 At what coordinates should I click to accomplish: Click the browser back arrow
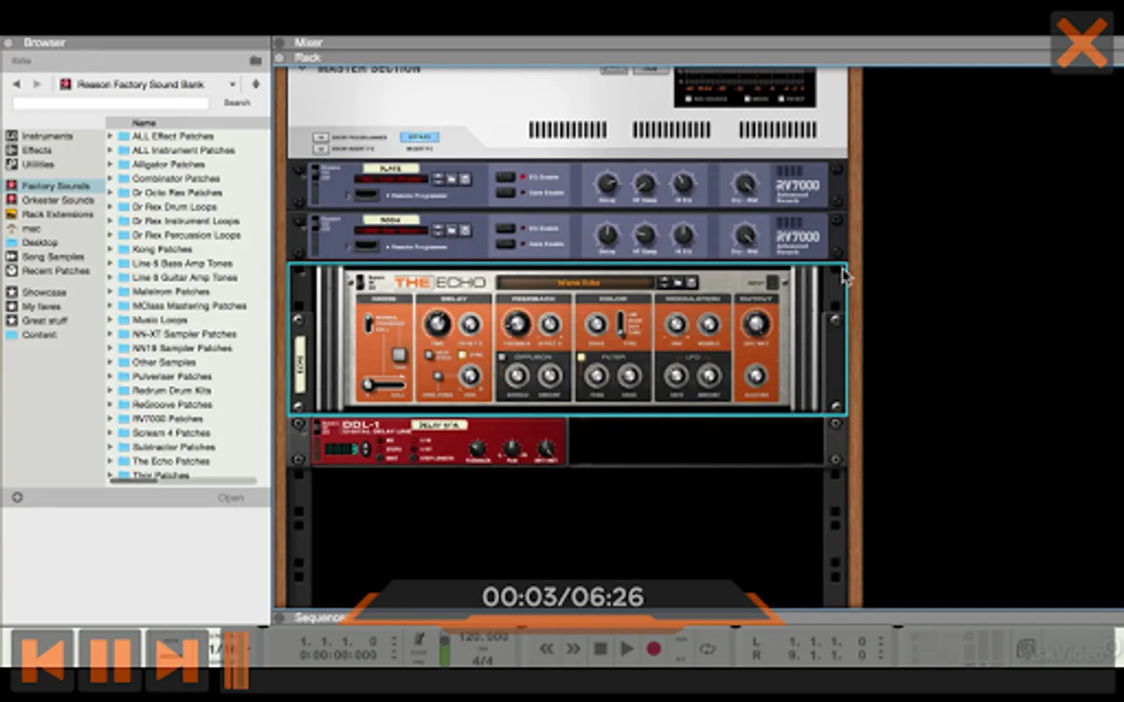[17, 83]
